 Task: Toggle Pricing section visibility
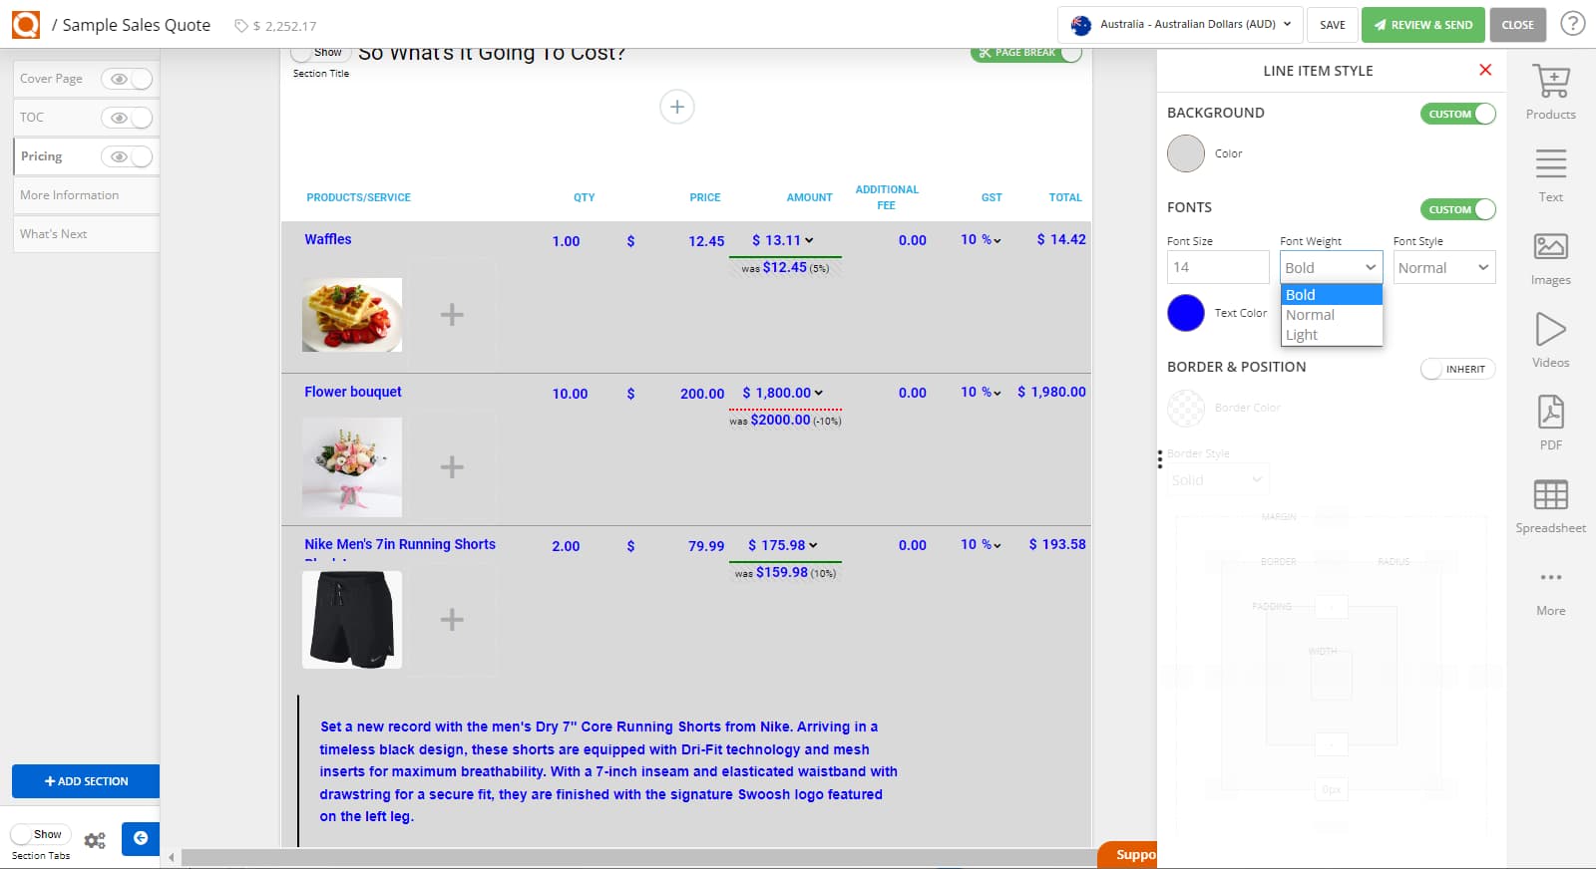pos(127,156)
